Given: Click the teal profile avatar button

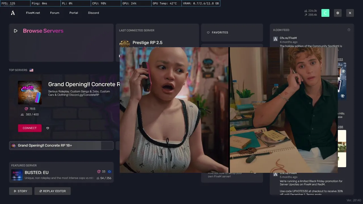Looking at the screenshot, I should pos(325,13).
